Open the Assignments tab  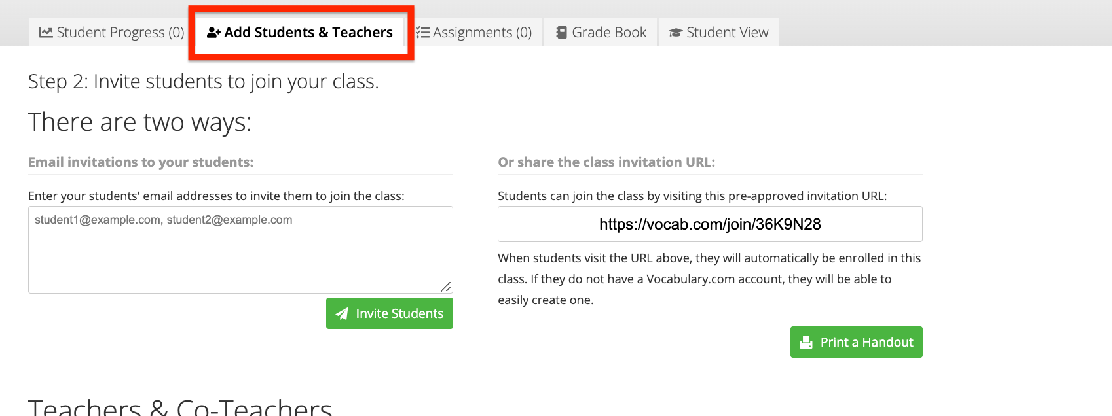click(475, 31)
